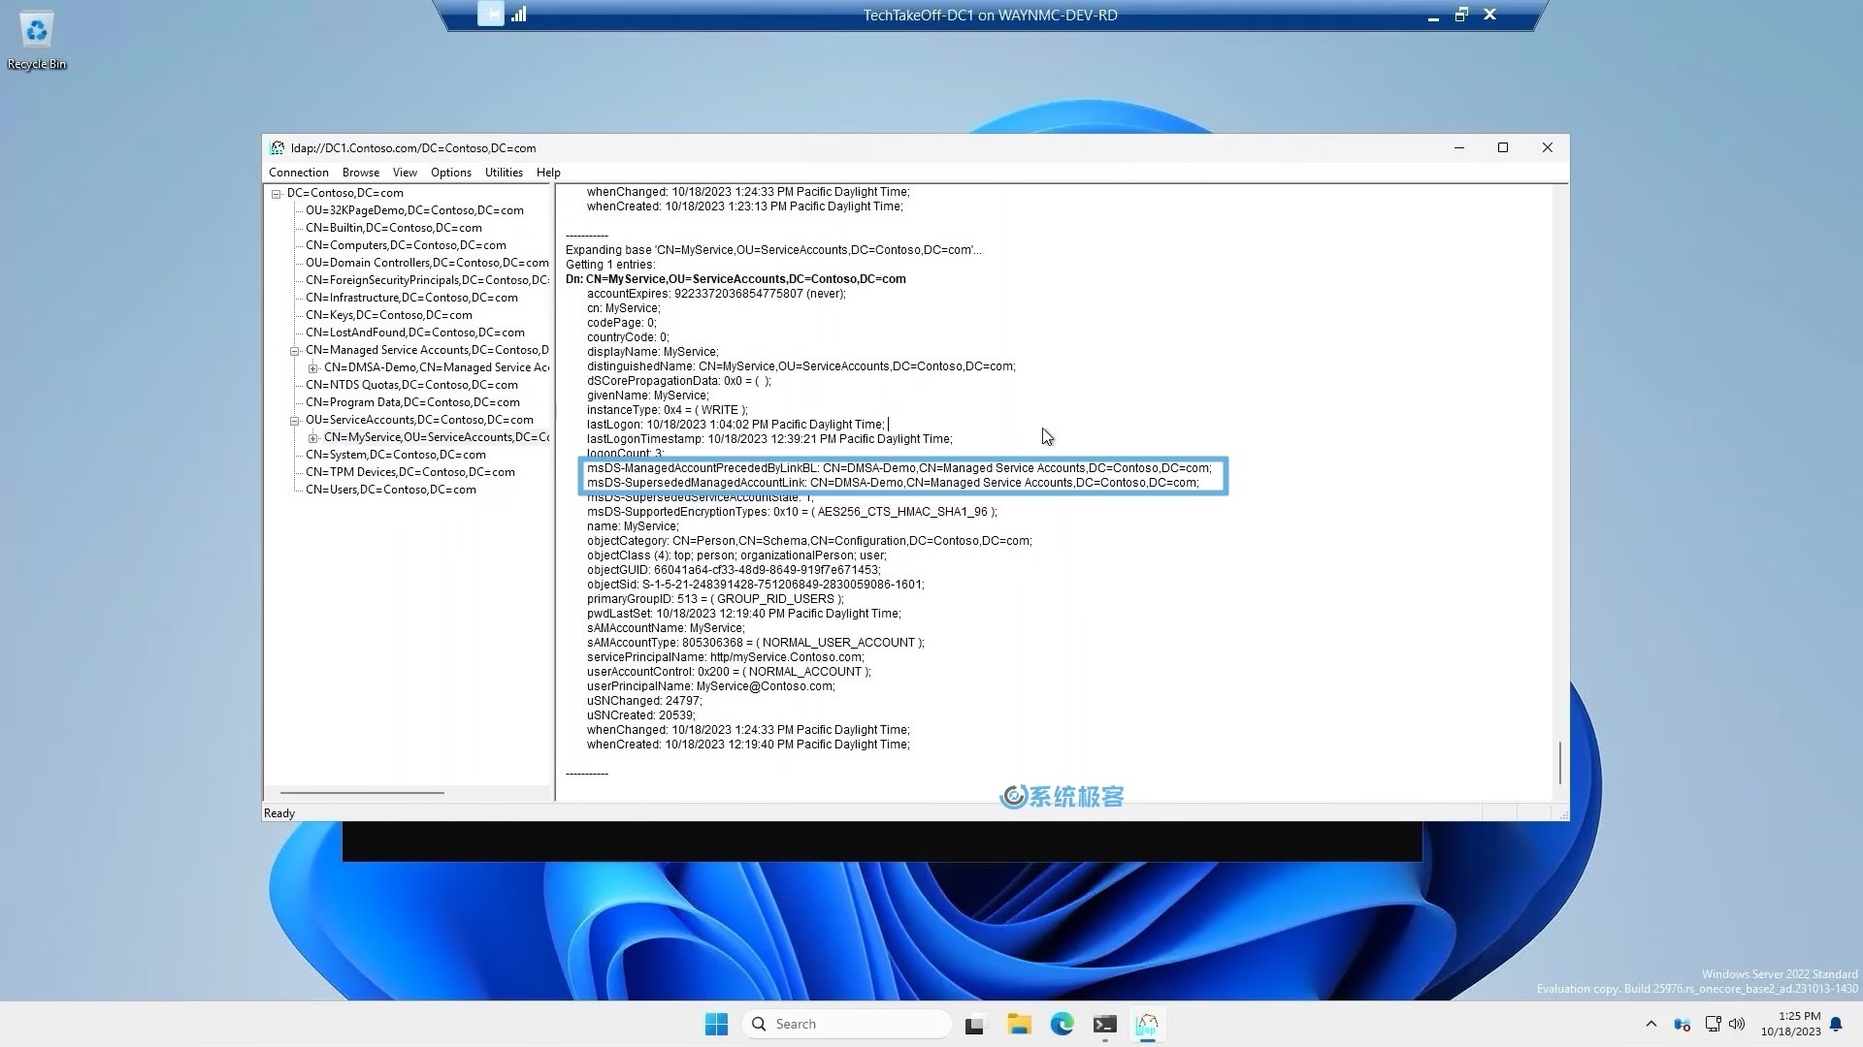Open the Help menu
This screenshot has height=1047, width=1863.
coord(549,172)
